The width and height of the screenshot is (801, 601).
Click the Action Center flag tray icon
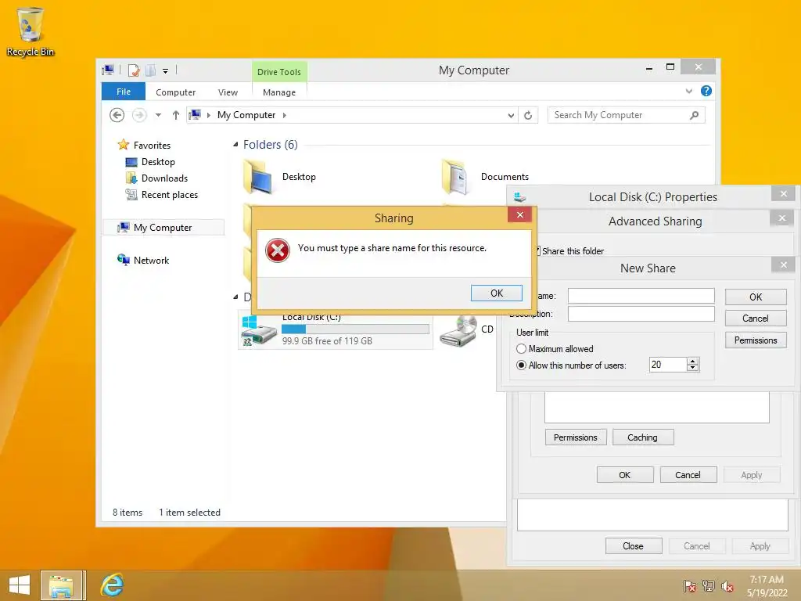click(x=689, y=587)
